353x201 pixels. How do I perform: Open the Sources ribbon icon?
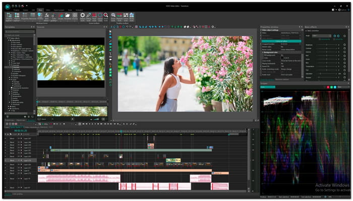[x=75, y=17]
